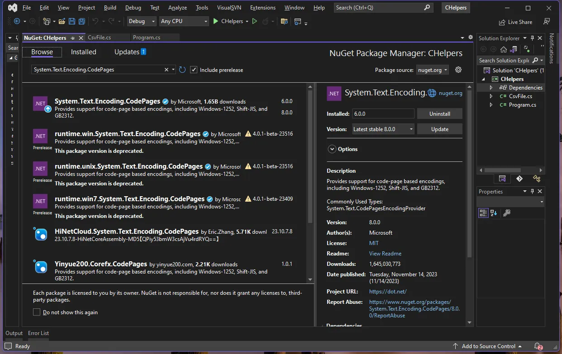Image resolution: width=562 pixels, height=354 pixels.
Task: Click the Visual Studio Search (Ctrl+Q) box
Action: tap(384, 8)
